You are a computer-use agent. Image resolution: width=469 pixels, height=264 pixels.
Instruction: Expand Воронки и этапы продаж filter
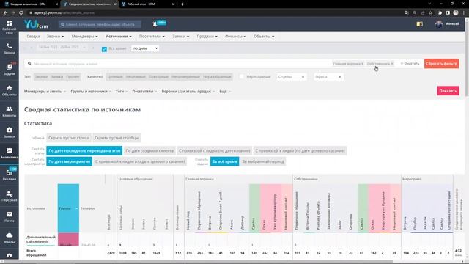tap(188, 91)
